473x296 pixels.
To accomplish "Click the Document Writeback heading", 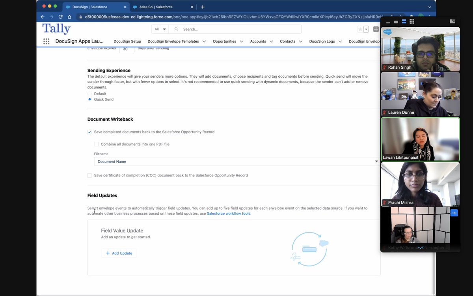I will coord(110,119).
